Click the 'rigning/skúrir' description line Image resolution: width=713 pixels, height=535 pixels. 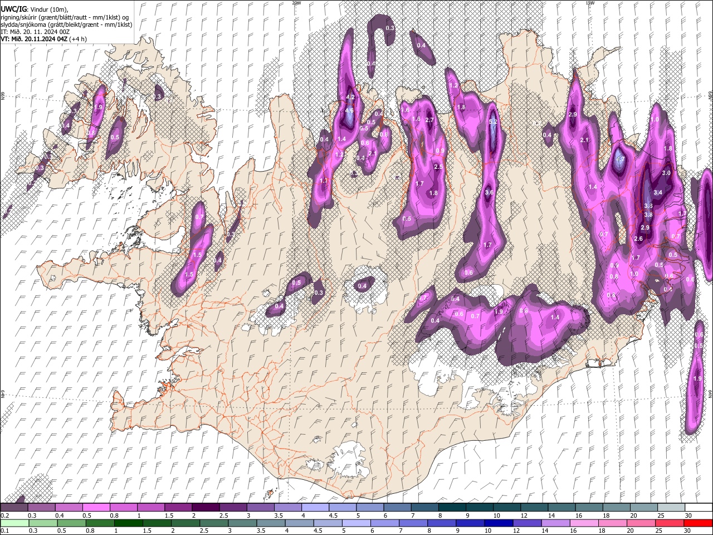point(65,17)
